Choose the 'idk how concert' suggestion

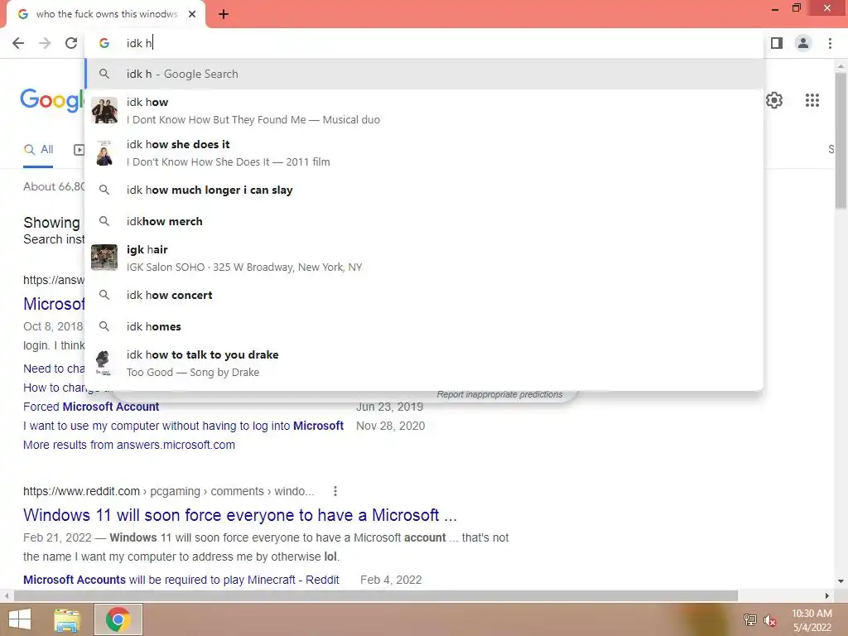pyautogui.click(x=424, y=295)
